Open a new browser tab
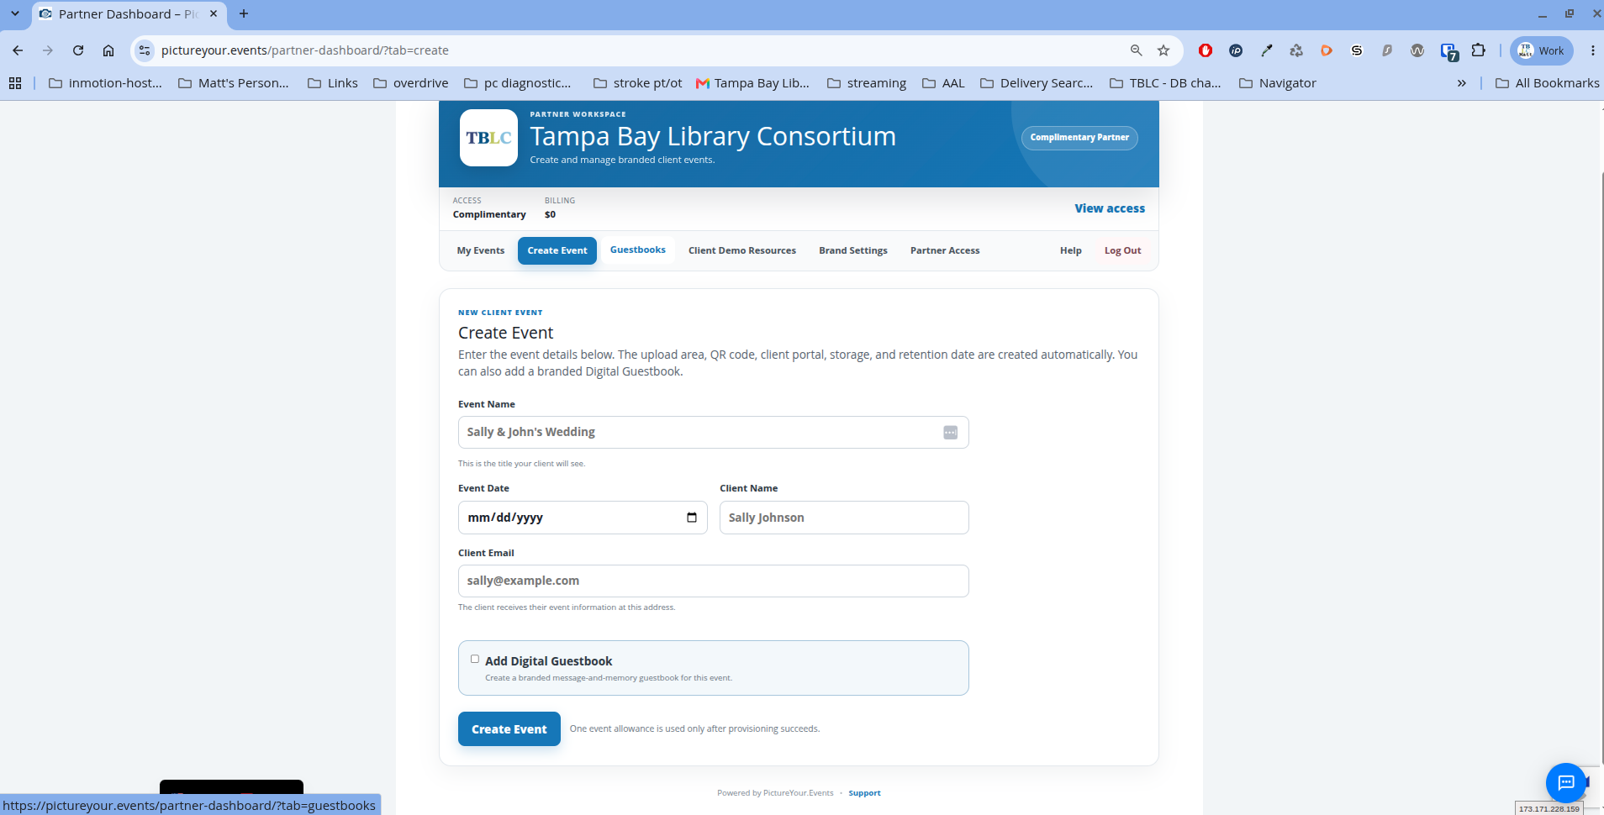 click(244, 13)
